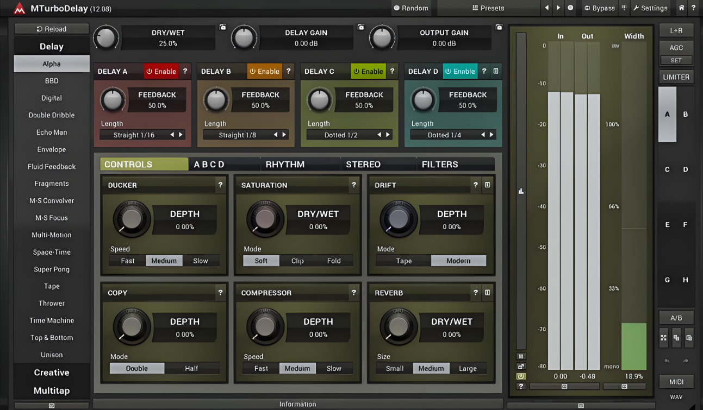Open the meters help question mark

pos(521,386)
